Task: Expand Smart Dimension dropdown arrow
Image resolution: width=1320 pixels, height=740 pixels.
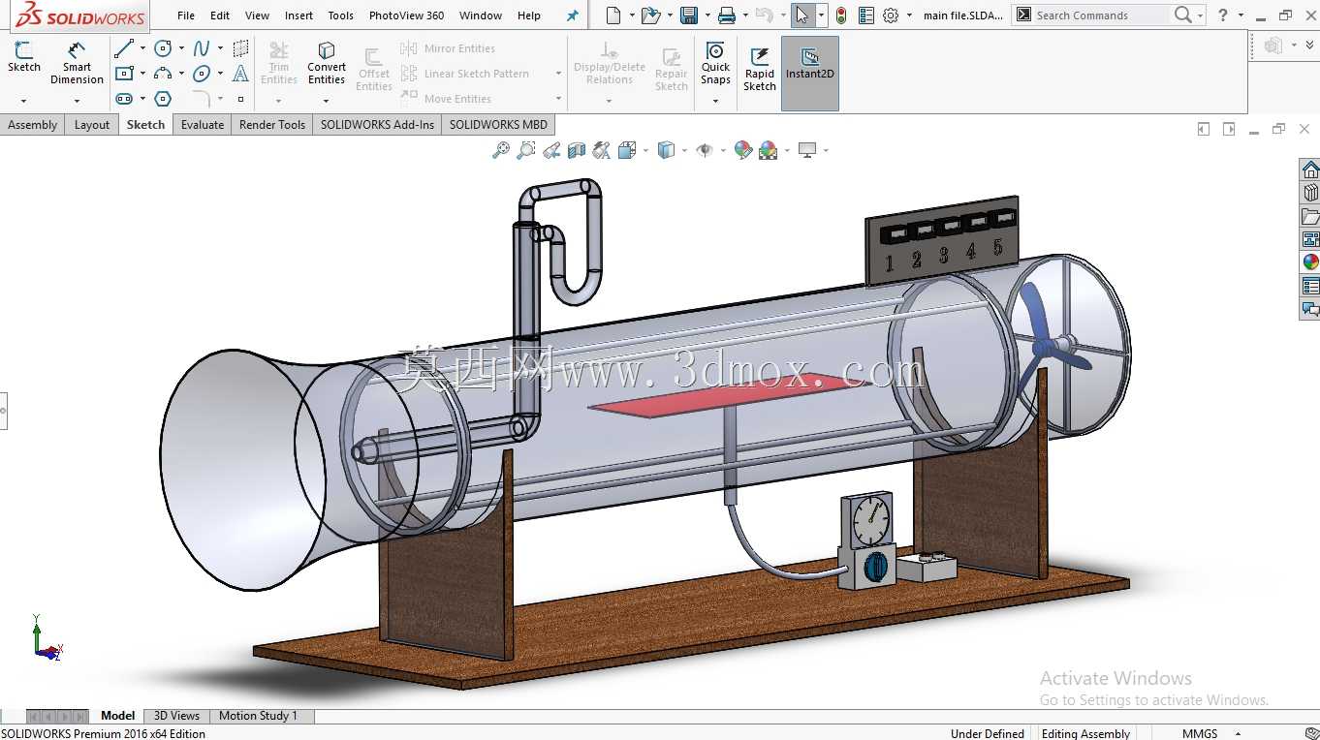Action: 77,101
